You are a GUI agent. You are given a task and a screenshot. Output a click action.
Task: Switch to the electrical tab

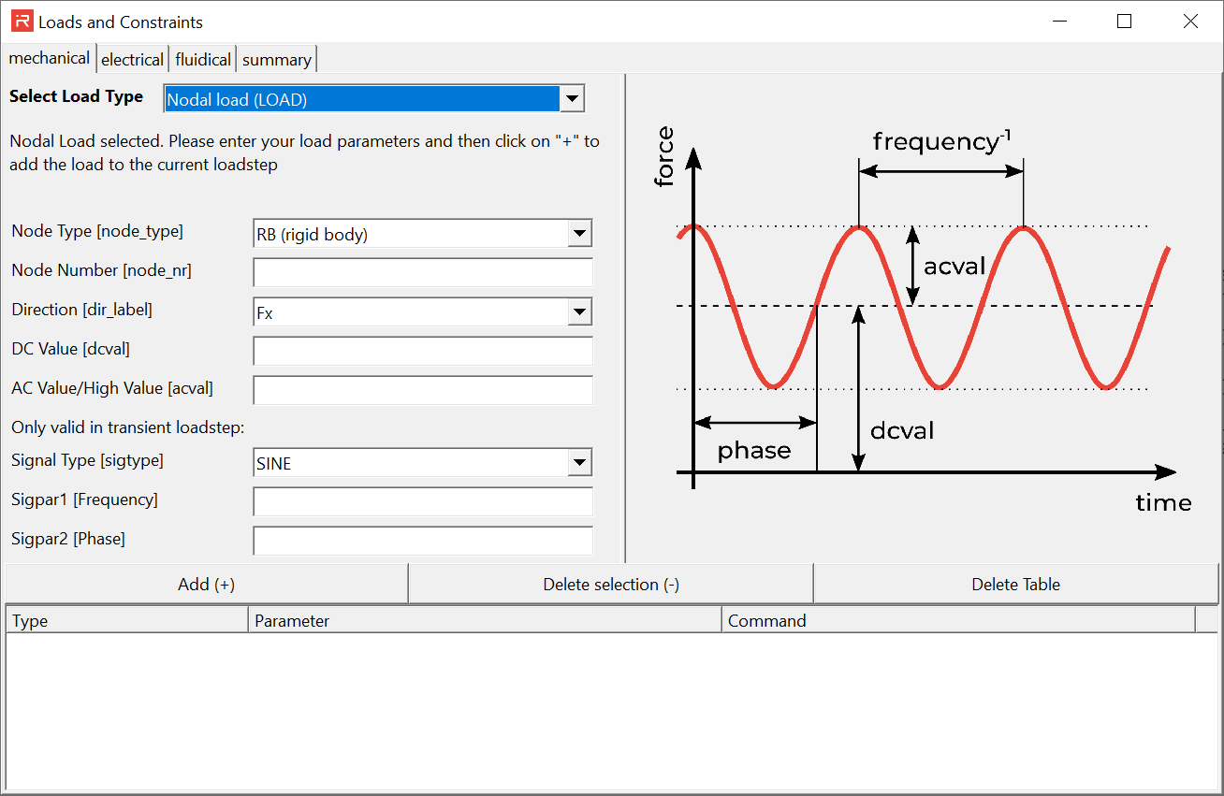(x=132, y=59)
